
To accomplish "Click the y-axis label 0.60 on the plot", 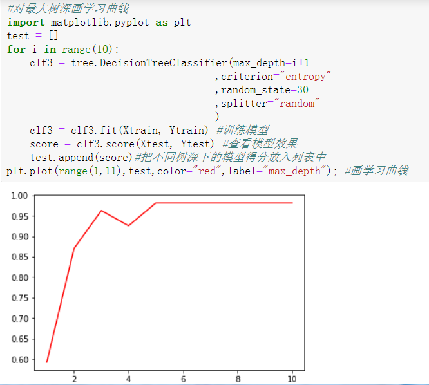I will click(x=20, y=360).
